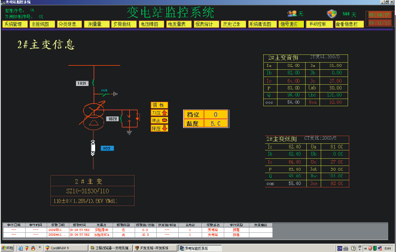Switch to CorelDRAW 9 in taskbar
The width and height of the screenshot is (396, 252).
[x=58, y=248]
